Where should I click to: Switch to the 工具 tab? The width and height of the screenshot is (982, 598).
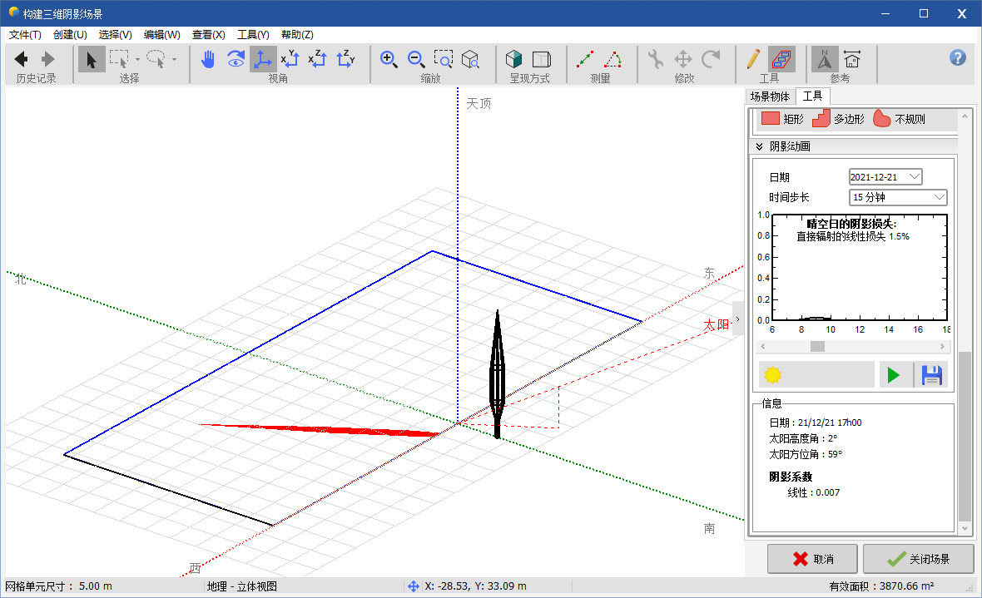[812, 96]
